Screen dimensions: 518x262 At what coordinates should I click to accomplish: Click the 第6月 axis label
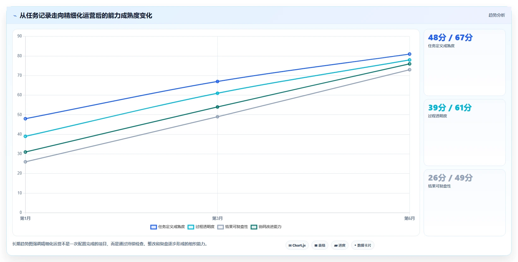point(409,218)
